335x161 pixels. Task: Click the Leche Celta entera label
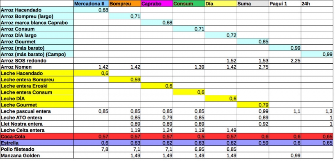pyautogui.click(x=37, y=130)
